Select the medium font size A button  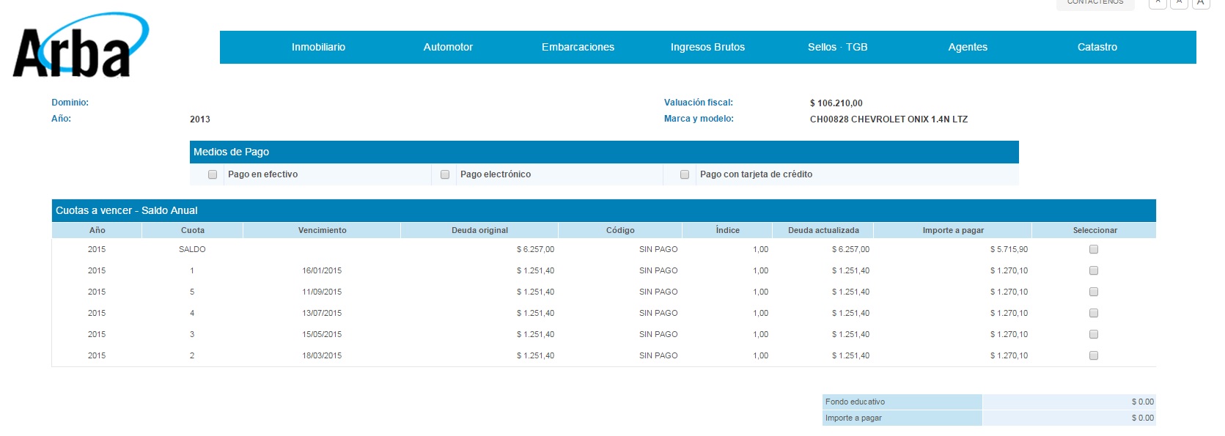click(1179, 3)
